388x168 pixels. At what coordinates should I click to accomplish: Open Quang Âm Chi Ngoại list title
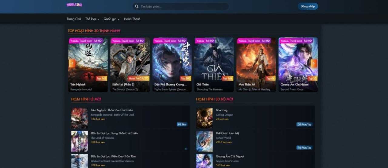tap(230, 156)
